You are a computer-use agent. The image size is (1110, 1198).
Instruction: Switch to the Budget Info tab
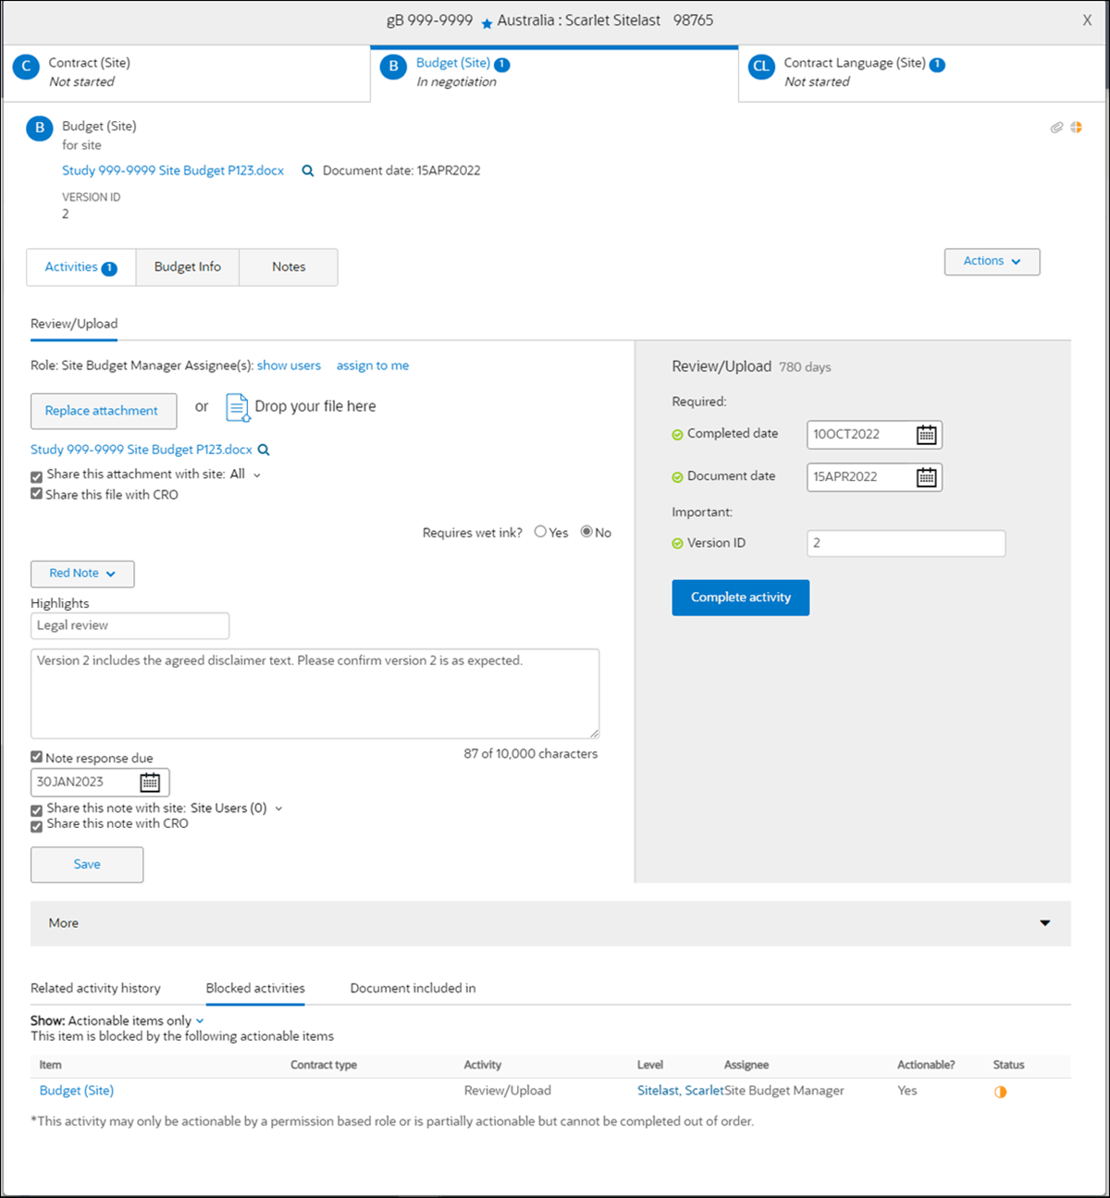point(187,266)
